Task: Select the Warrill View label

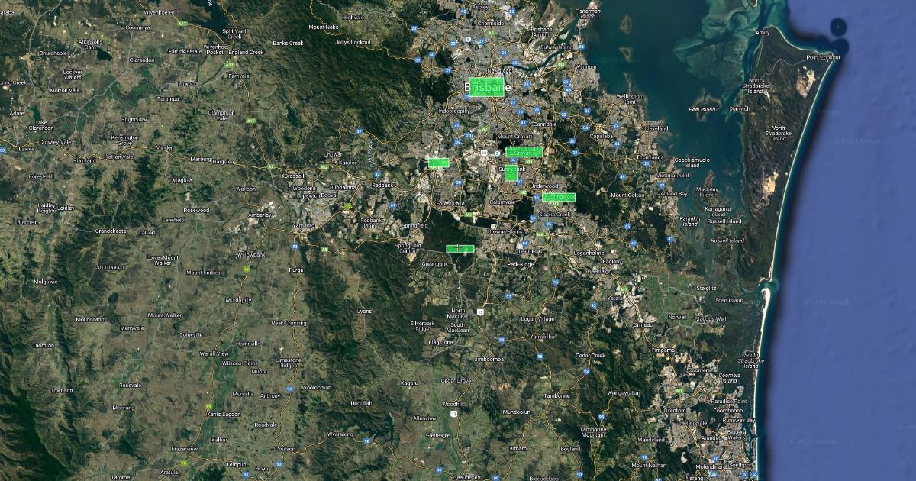Action: point(214,353)
